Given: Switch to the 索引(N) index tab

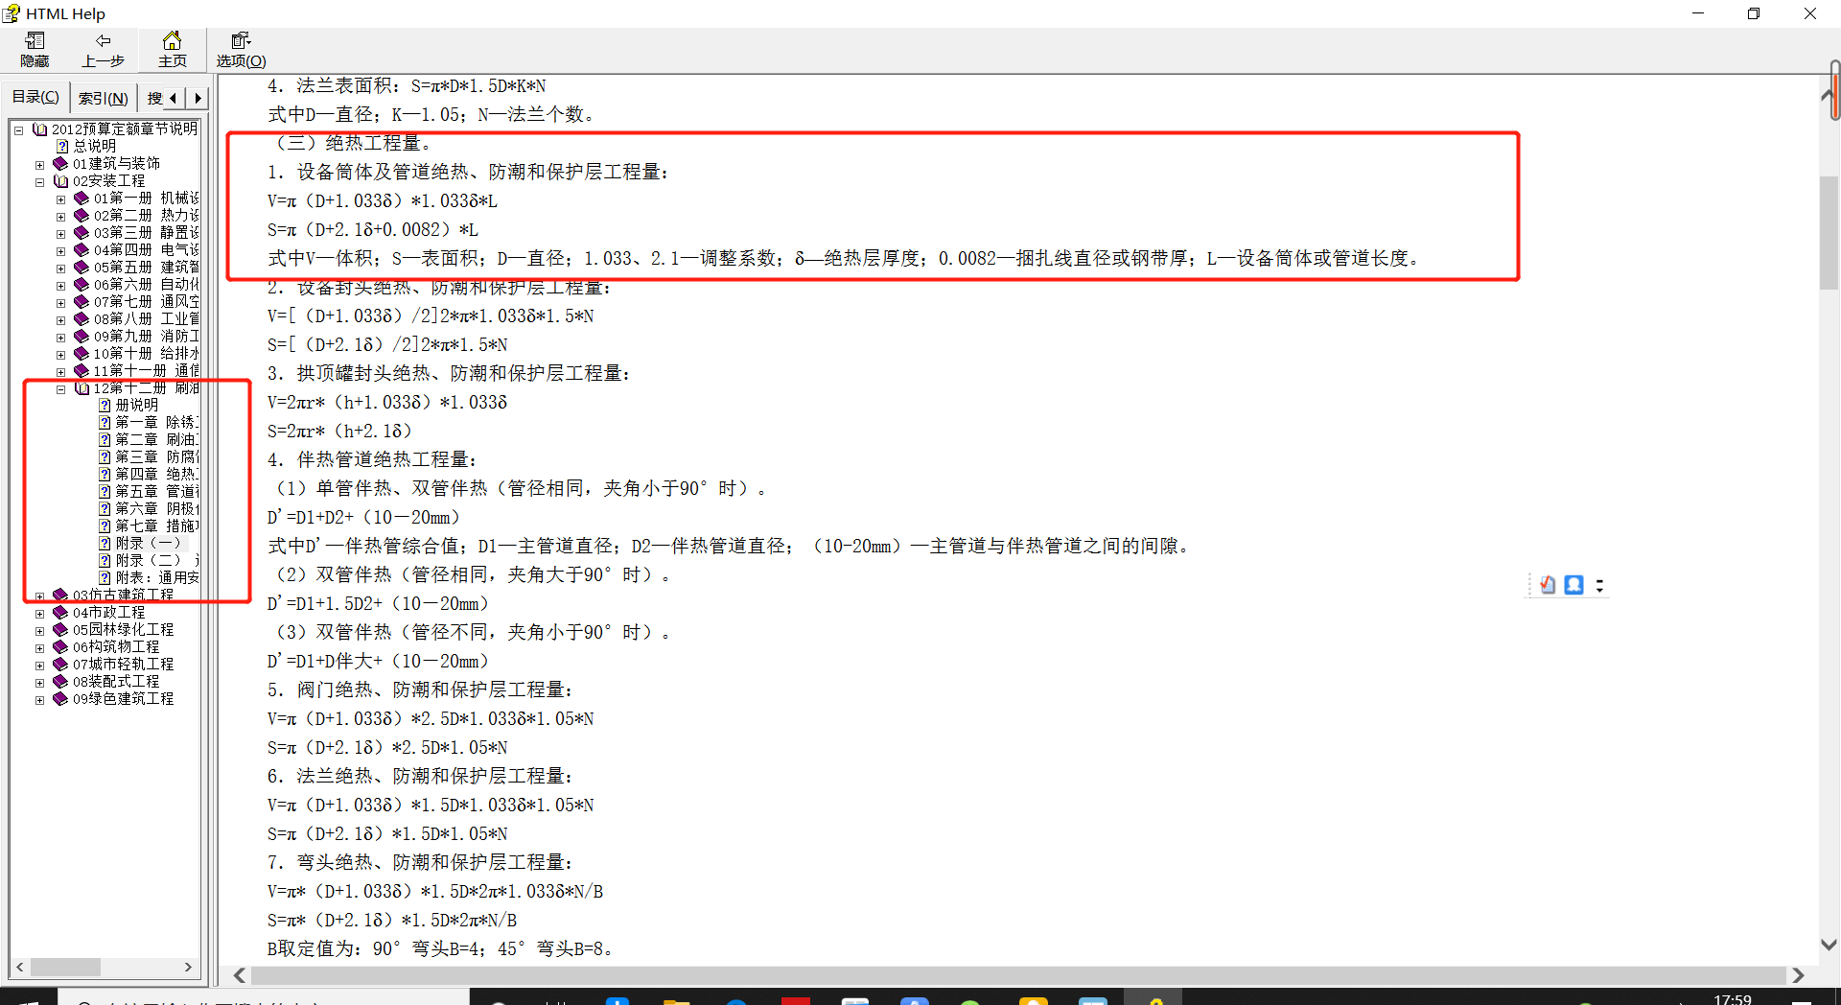Looking at the screenshot, I should 103,98.
